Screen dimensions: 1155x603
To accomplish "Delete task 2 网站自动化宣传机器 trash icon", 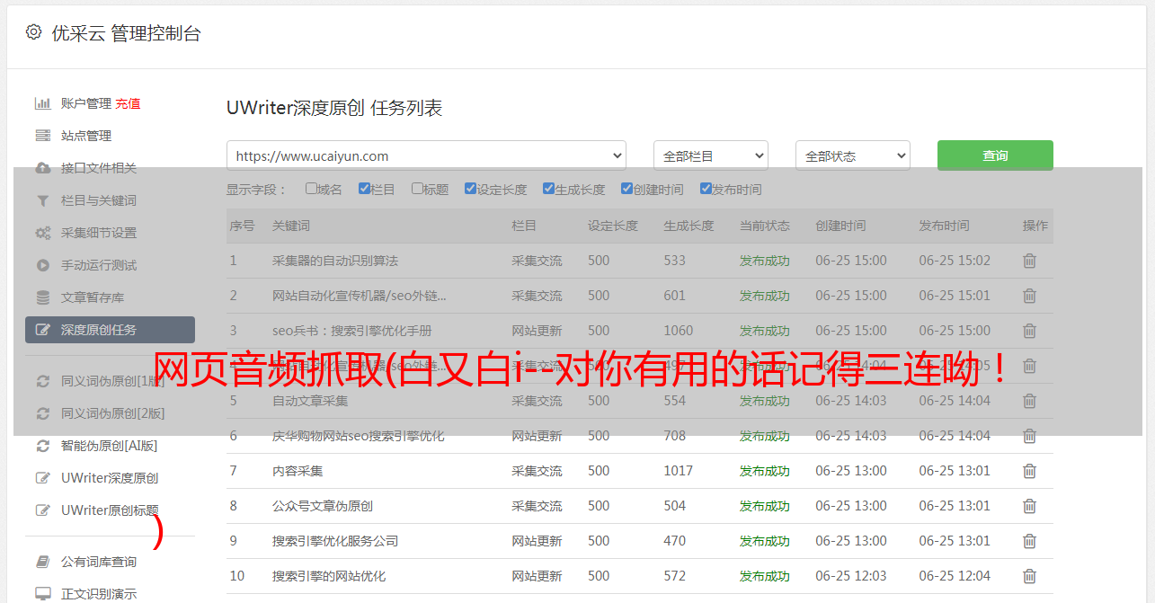I will [x=1029, y=296].
